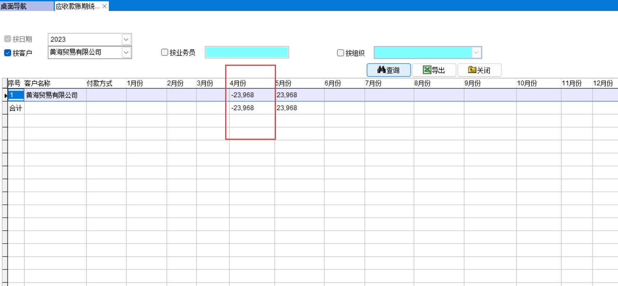
Task: Open the year 2023 dropdown
Action: click(x=126, y=39)
